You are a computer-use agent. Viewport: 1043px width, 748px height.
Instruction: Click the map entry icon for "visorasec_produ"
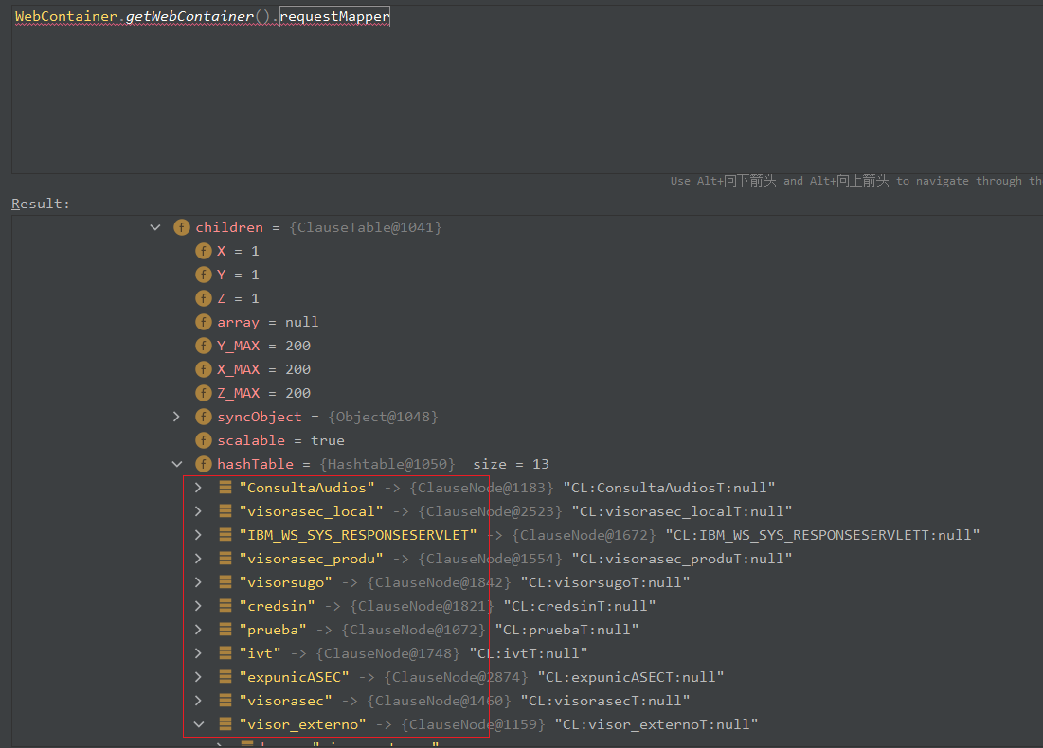[225, 559]
